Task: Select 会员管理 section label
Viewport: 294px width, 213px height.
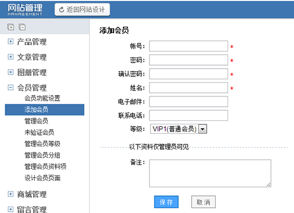Action: 32,87
